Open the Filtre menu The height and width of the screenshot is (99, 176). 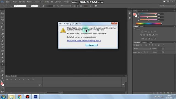(x=47, y=2)
